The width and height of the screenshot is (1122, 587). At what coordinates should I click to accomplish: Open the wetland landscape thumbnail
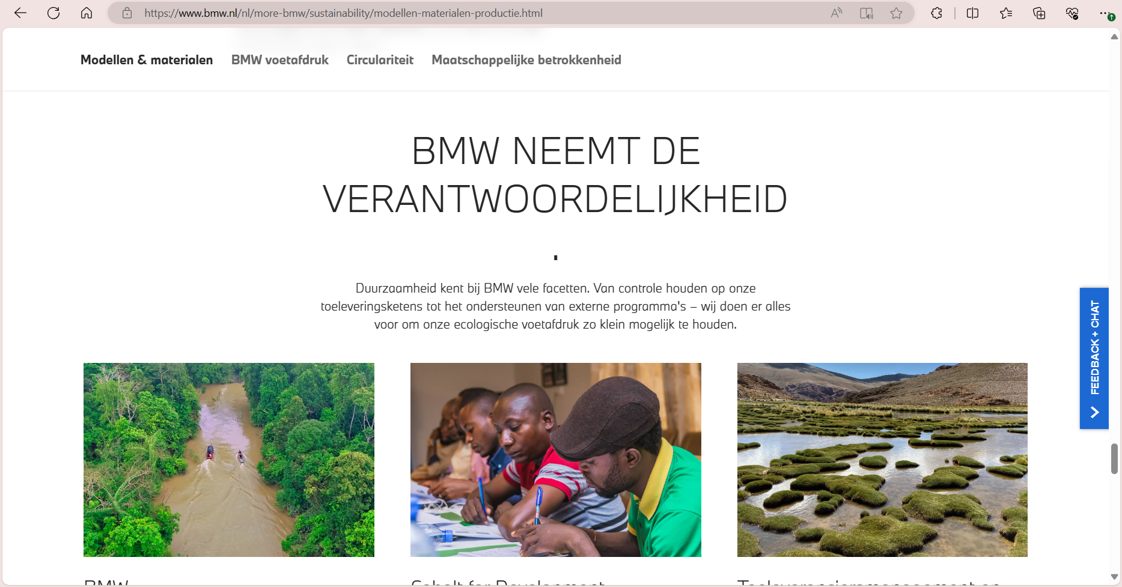[882, 460]
